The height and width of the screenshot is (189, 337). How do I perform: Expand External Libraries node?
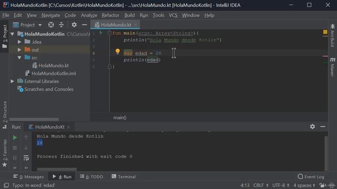click(x=12, y=81)
